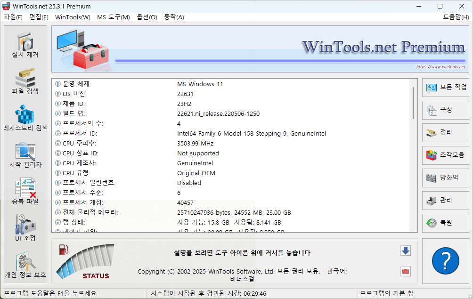Click the info icon beside CPU 주파수
The image size is (473, 299).
[58, 143]
